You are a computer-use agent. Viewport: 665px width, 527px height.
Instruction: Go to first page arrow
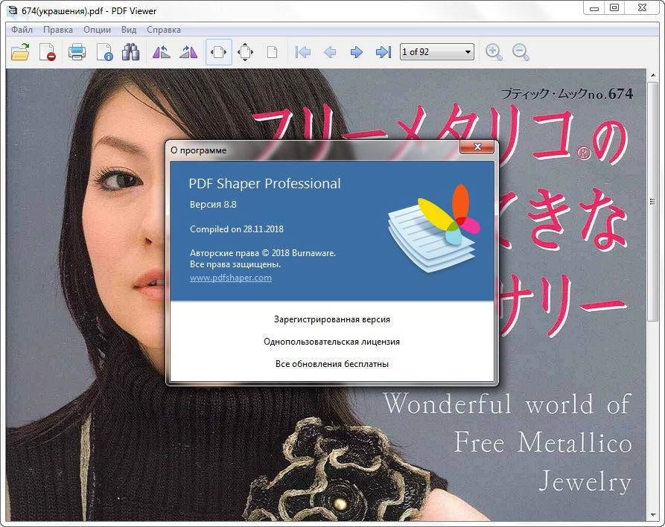coord(303,52)
